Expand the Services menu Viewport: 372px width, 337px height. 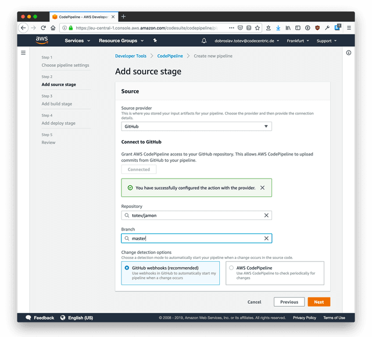(x=77, y=41)
